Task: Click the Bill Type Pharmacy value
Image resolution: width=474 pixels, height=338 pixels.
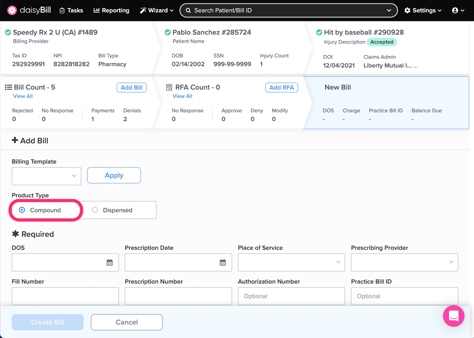Action: 113,64
